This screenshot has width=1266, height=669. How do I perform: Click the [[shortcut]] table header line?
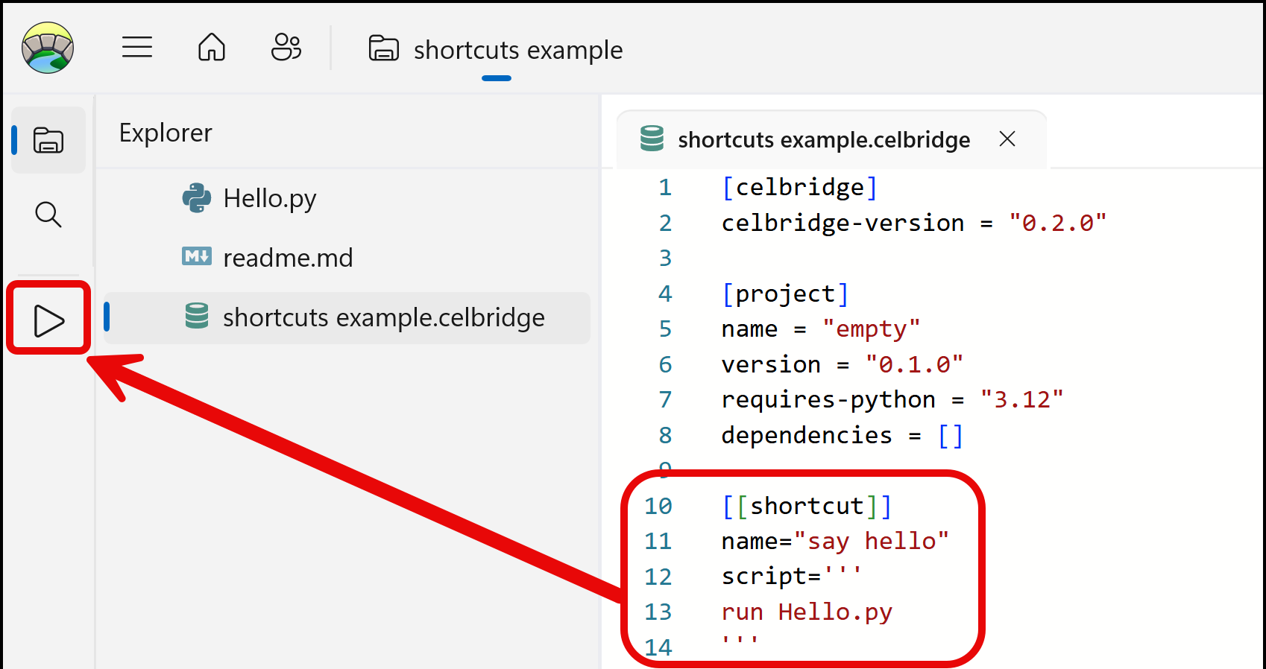(807, 507)
